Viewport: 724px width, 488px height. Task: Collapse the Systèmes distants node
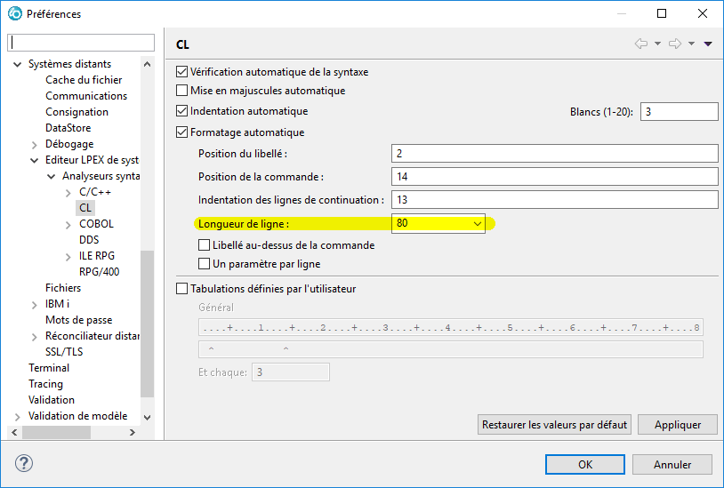point(18,64)
